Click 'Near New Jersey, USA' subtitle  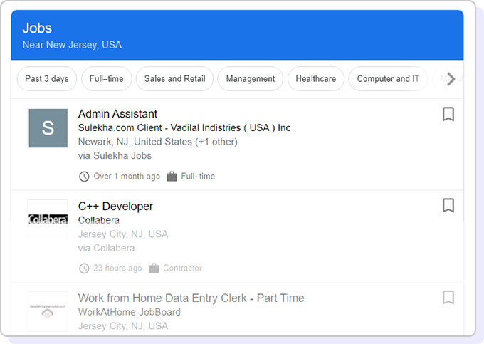pos(72,45)
